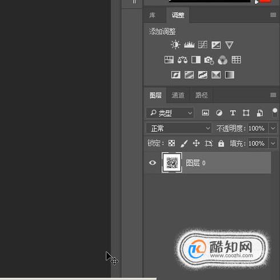
Task: Add a Channel Mixer adjustment
Action: (222, 60)
